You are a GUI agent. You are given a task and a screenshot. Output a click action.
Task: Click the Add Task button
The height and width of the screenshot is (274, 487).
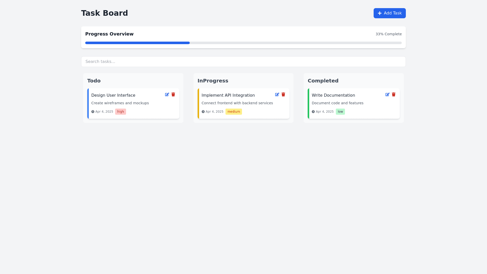(x=390, y=13)
